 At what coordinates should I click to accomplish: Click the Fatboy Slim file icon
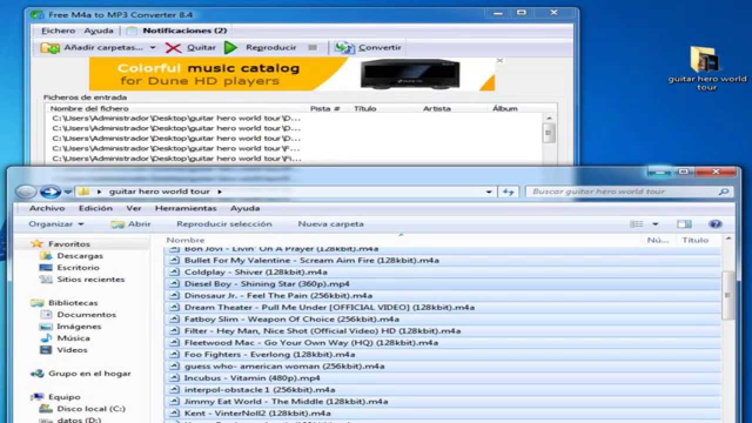[174, 319]
